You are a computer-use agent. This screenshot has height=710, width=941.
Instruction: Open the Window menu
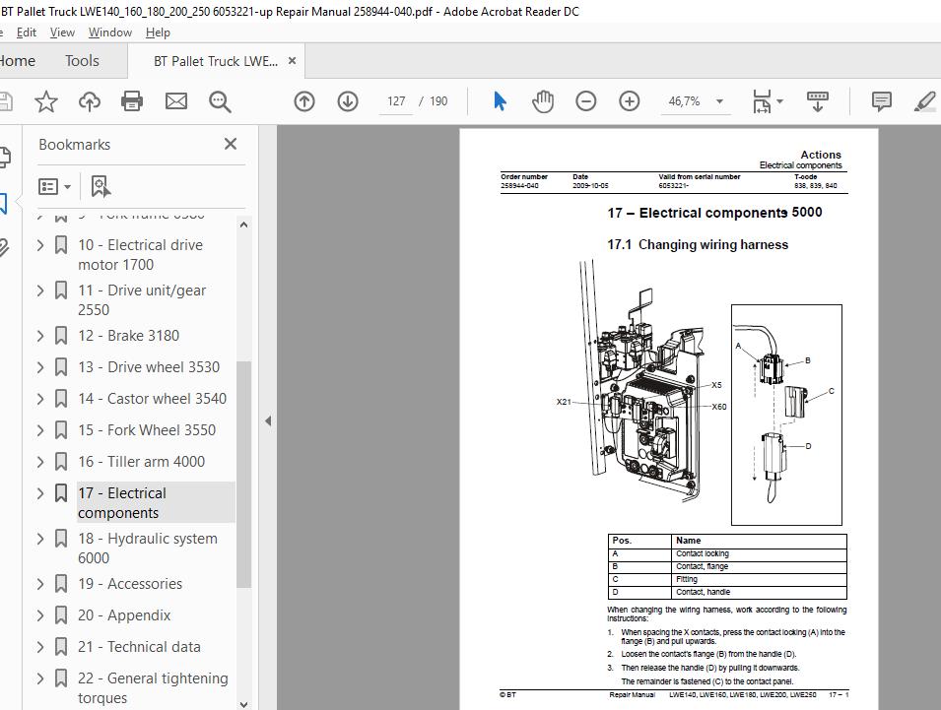click(x=110, y=32)
